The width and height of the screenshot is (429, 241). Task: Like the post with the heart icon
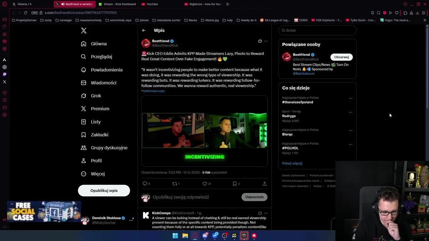[204, 183]
